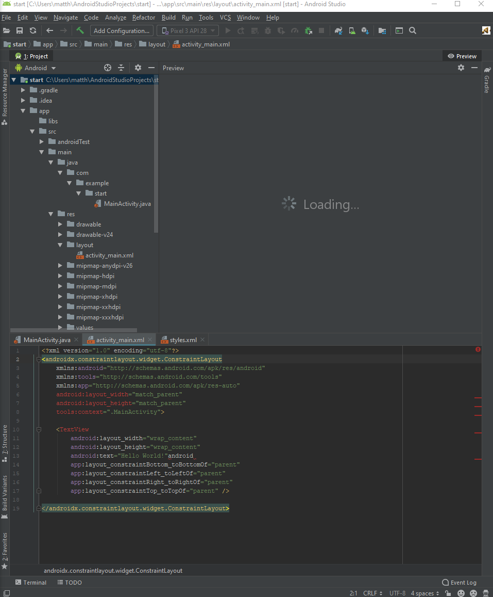Image resolution: width=493 pixels, height=597 pixels.
Task: Open the Android project view dropdown
Action: (35, 68)
